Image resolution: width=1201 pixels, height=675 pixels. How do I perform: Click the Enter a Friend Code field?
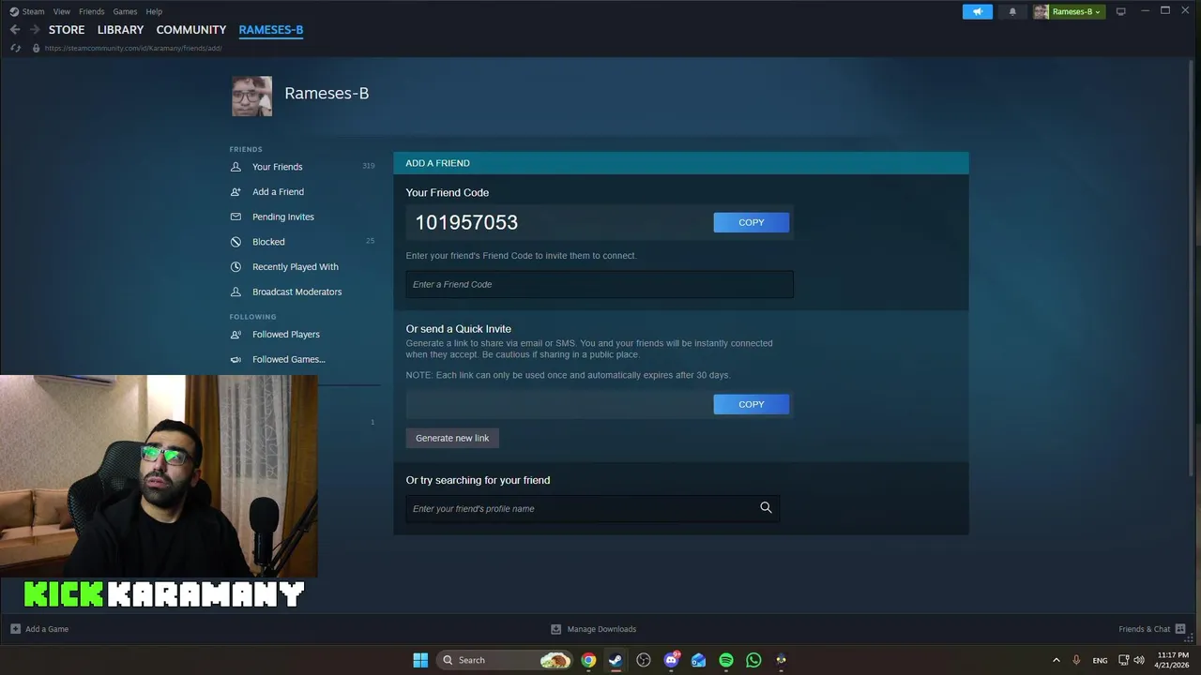click(600, 284)
